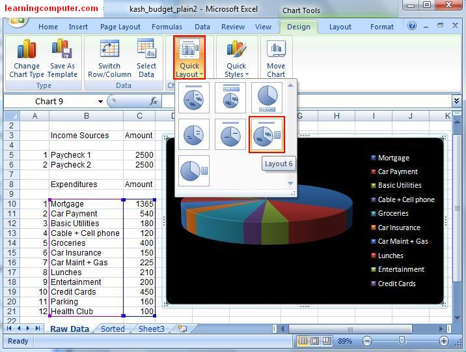Go to first sheet navigation arrow
Screen dimensions: 466x352
pos(9,328)
